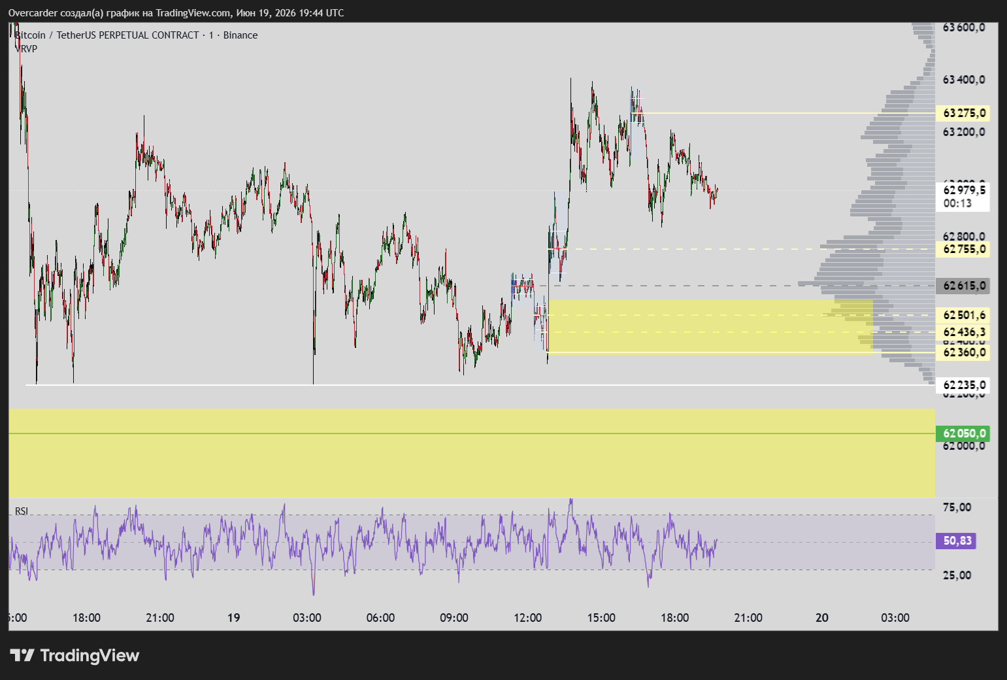Click the date label 20 on time axis
Screen dimensions: 1007x680
tap(822, 618)
